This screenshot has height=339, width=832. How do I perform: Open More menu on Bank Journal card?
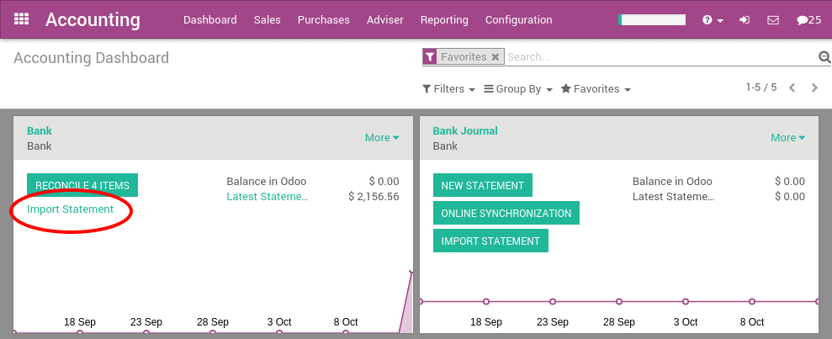pos(787,138)
